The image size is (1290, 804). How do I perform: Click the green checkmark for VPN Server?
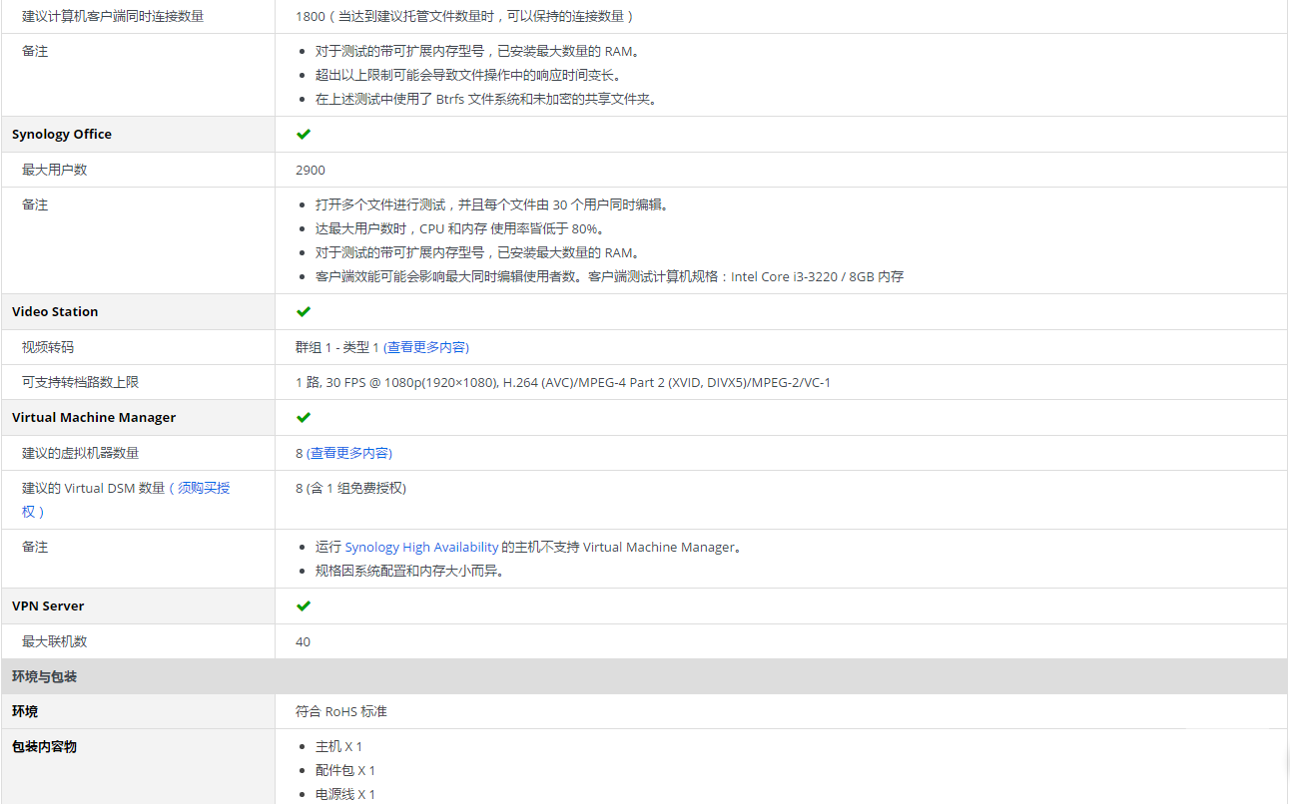(x=304, y=605)
